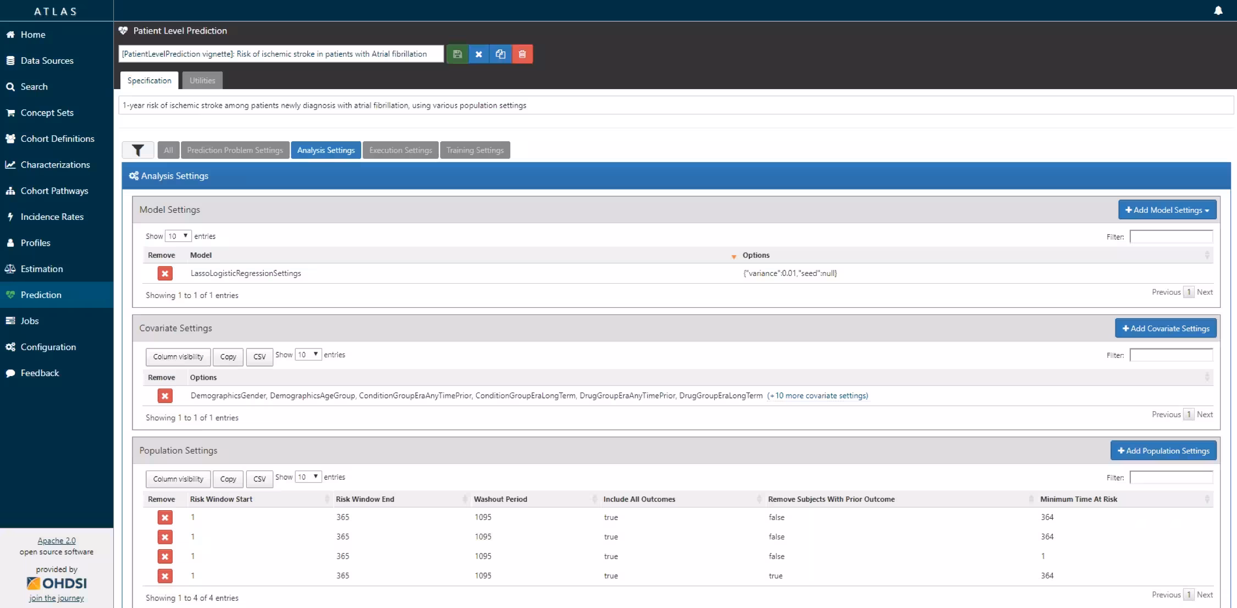Viewport: 1237px width, 608px height.
Task: Select the Execution Settings tab
Action: (x=401, y=150)
